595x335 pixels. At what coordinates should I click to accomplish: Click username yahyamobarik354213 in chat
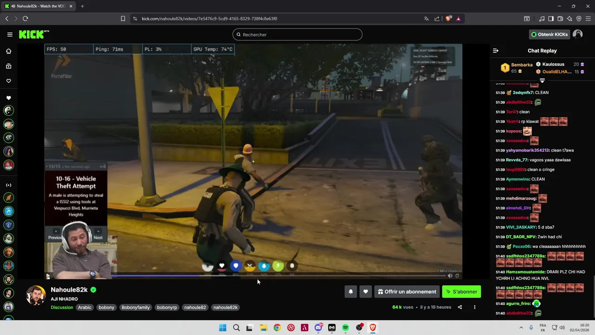point(528,150)
